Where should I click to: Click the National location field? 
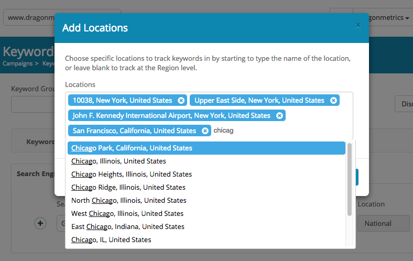(x=383, y=223)
